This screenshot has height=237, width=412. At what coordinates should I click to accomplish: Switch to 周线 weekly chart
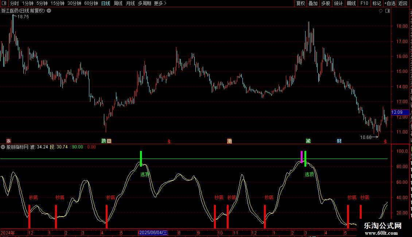[118, 3]
